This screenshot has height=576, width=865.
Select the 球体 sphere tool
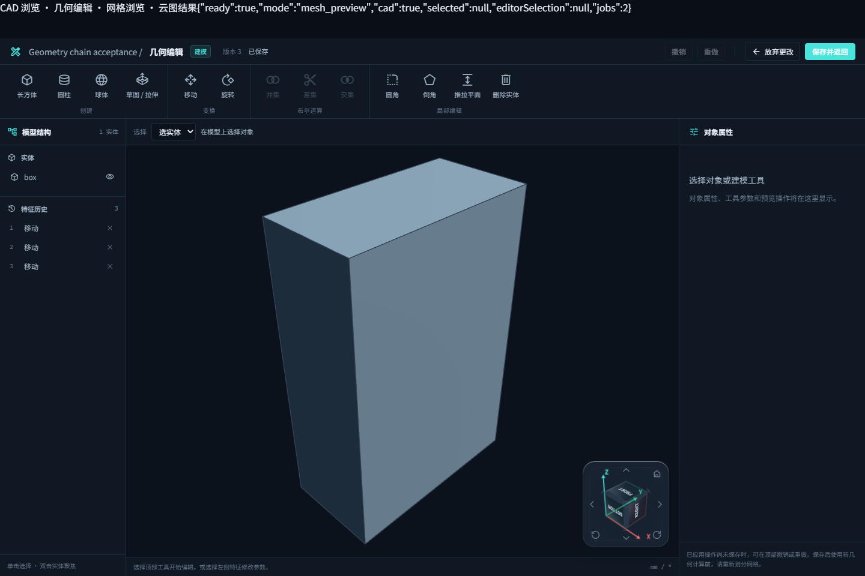pos(102,86)
